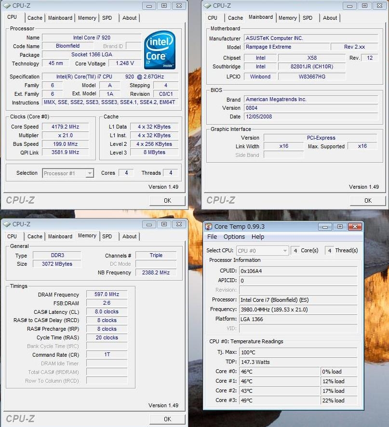Close the Core Temp window
The width and height of the screenshot is (389, 427).
point(355,227)
